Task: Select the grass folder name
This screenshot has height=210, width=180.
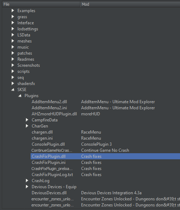Action: tap(22, 17)
